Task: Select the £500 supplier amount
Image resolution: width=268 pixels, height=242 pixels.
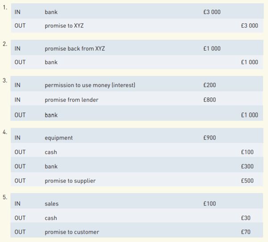Action: point(247,181)
